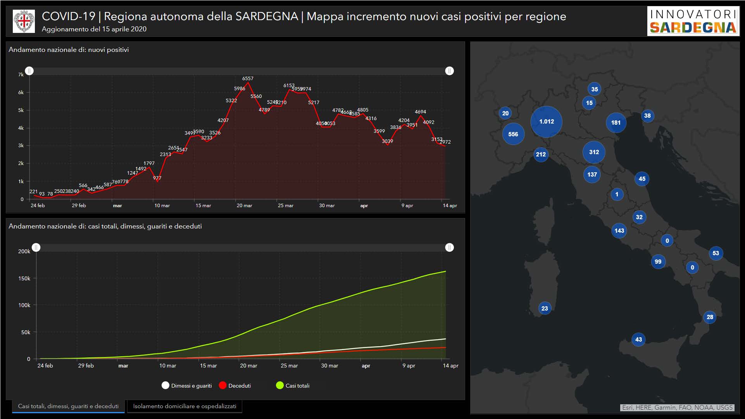Click right range handle of nuovi positivi chart
The image size is (745, 419).
click(x=449, y=71)
